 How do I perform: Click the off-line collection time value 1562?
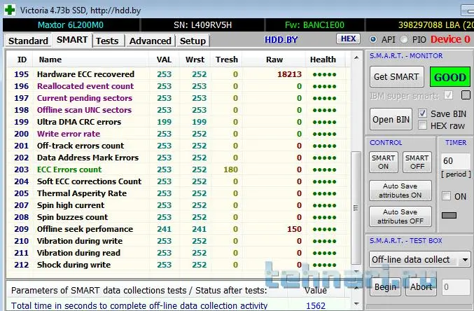[x=316, y=305]
